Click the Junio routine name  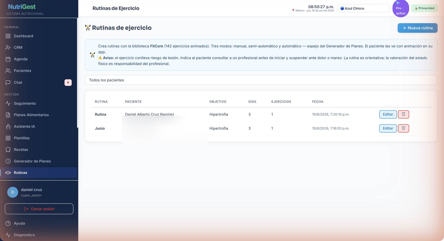tap(100, 128)
